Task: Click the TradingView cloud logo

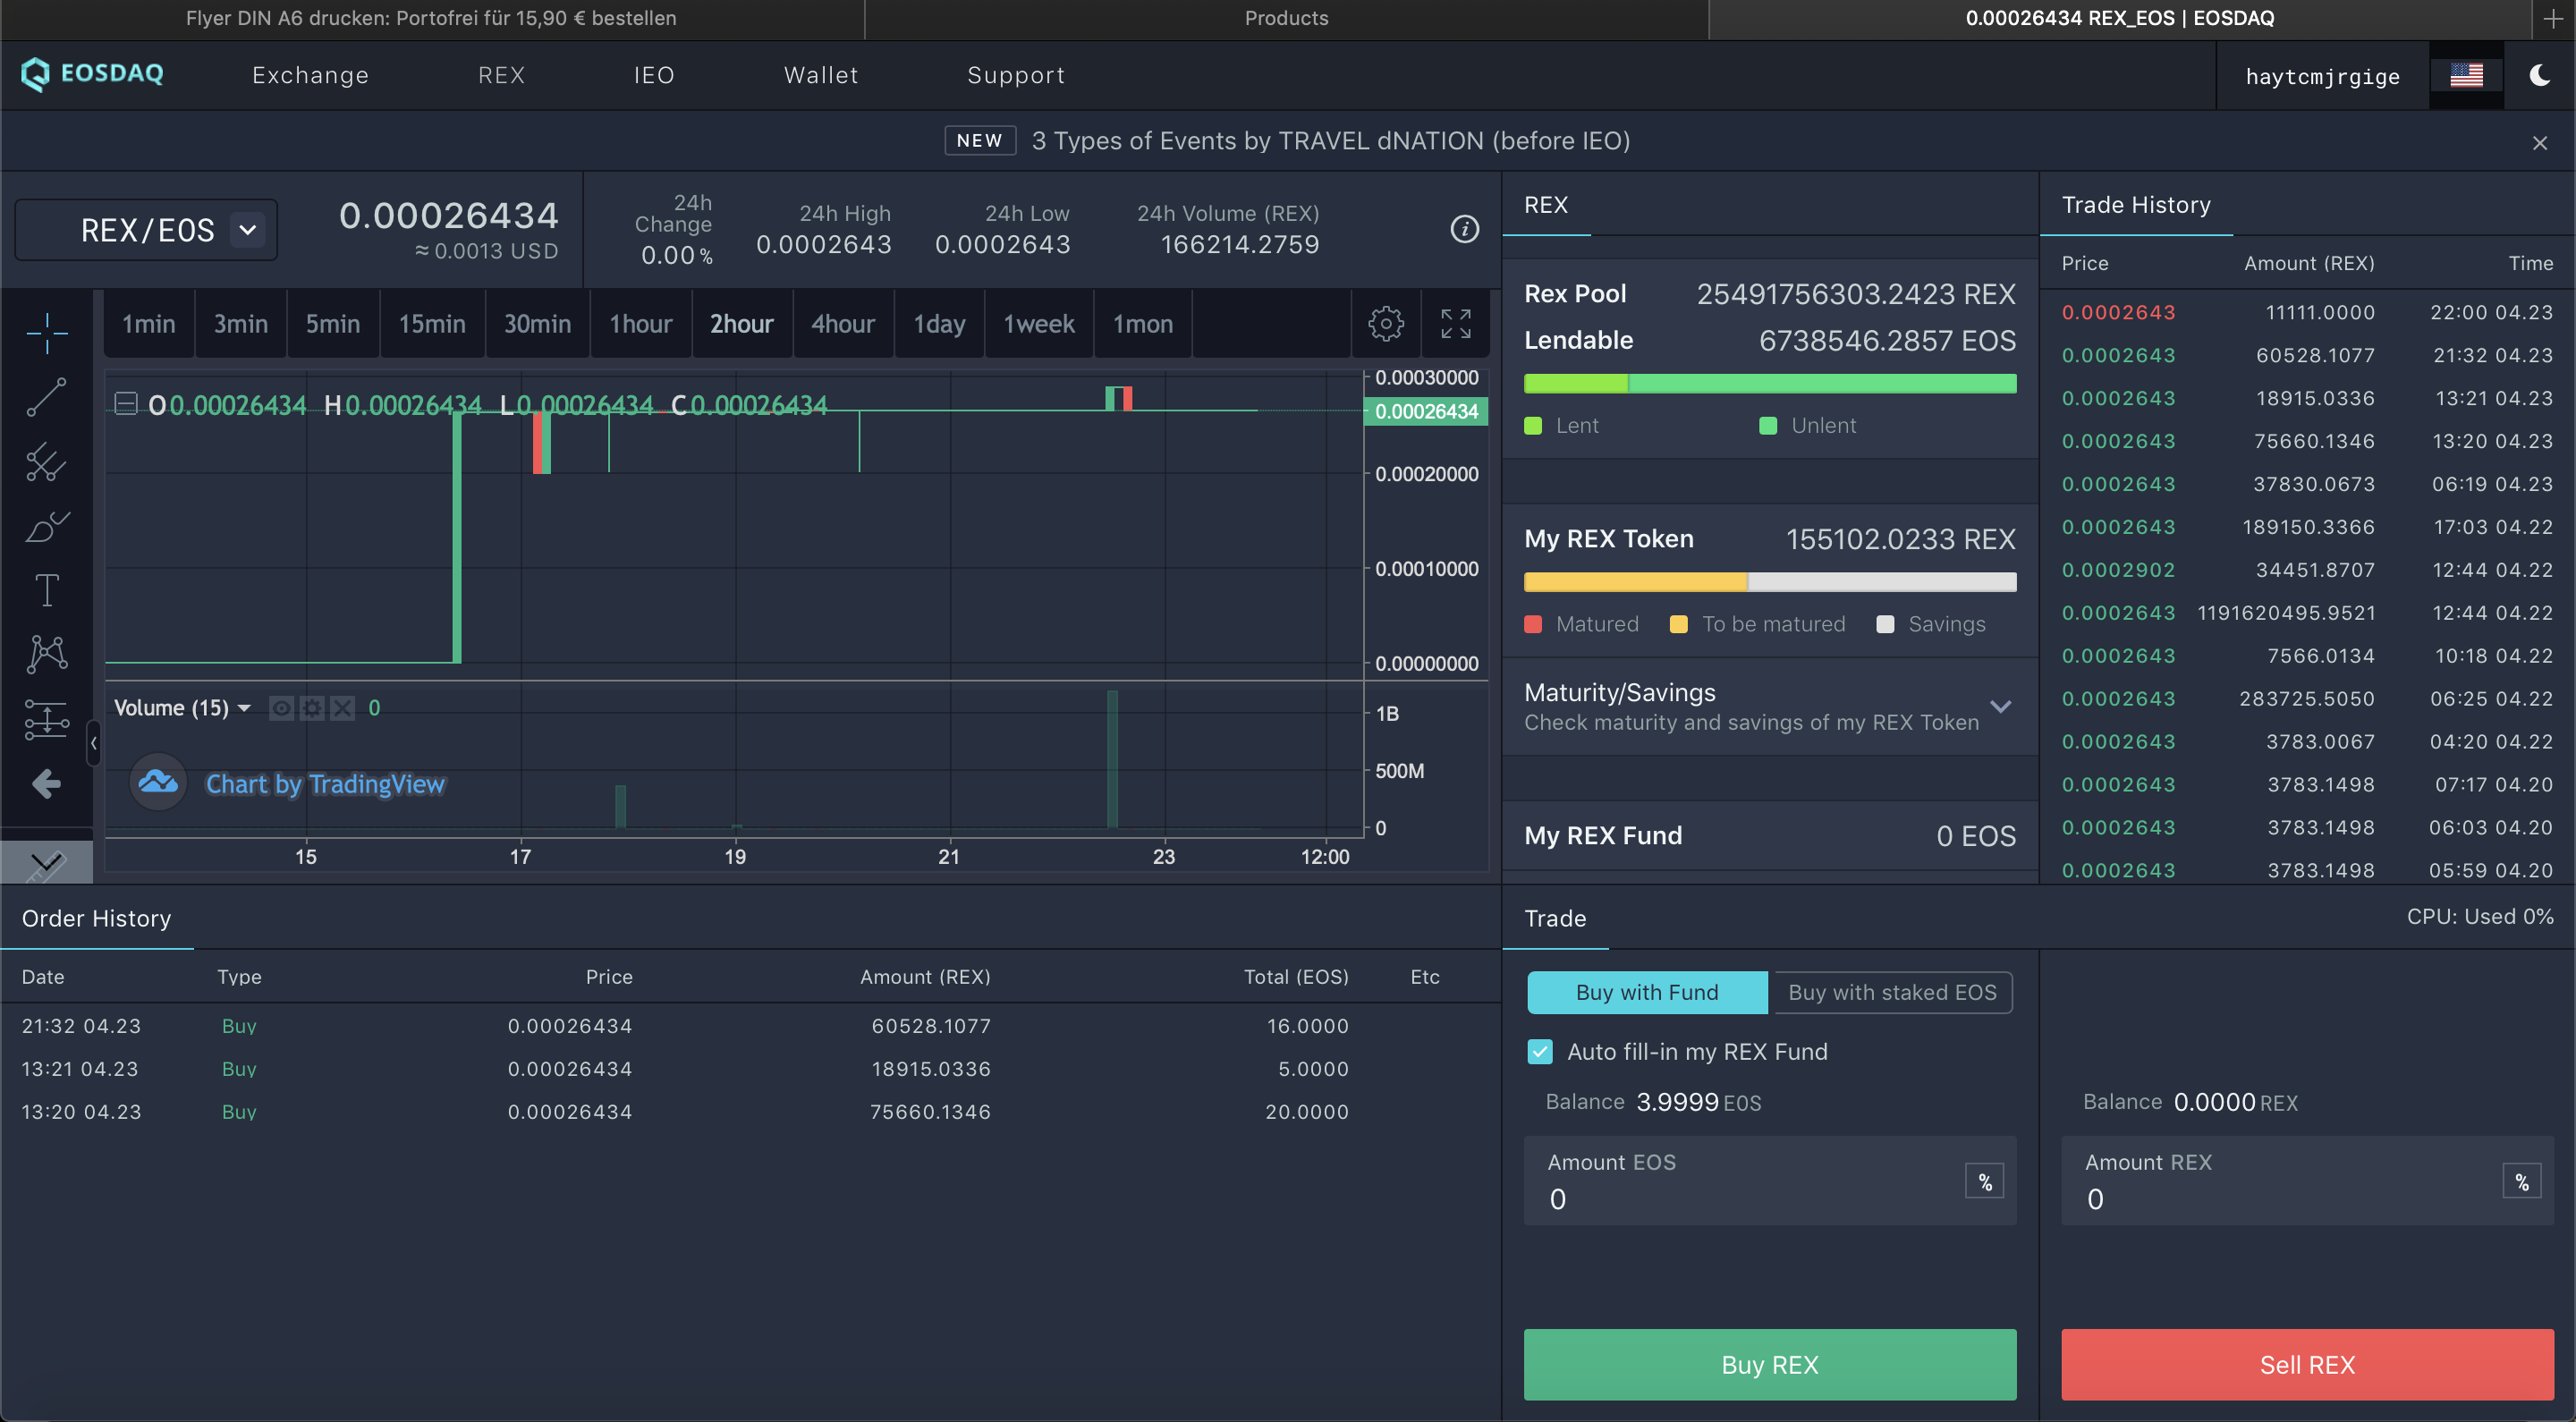Action: coord(158,782)
